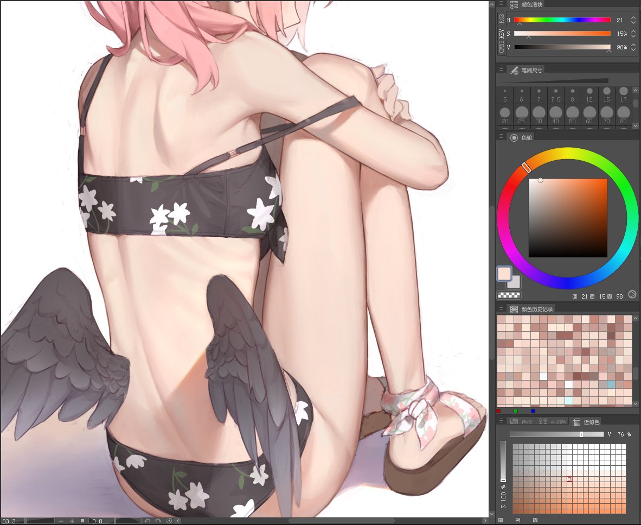
Task: Rotate canvas right with status bar icon
Action: click(x=158, y=521)
